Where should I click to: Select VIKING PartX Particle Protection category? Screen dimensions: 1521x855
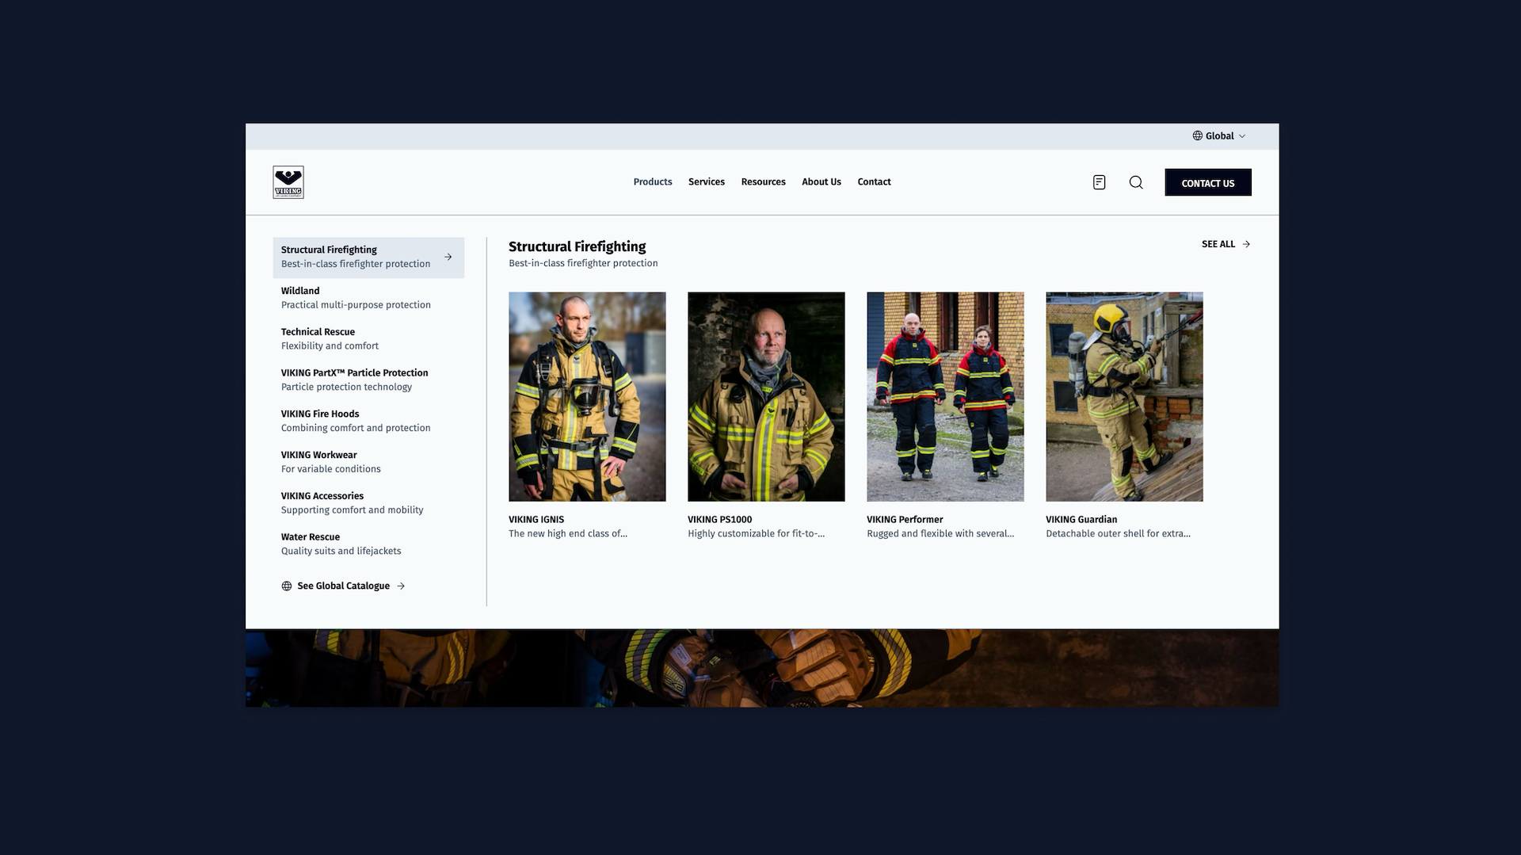368,380
